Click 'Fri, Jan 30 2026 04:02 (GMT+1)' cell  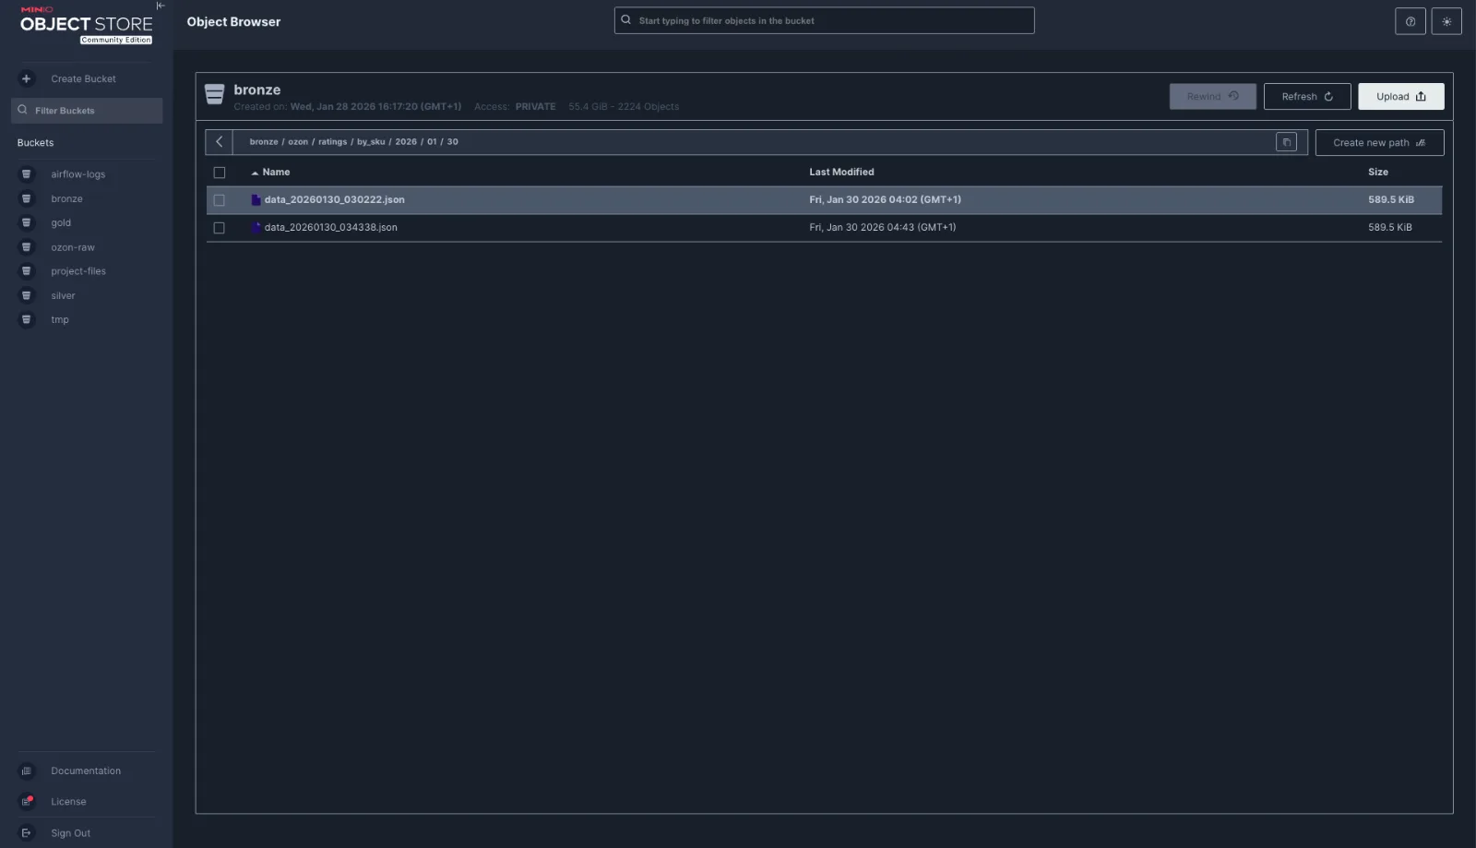point(885,199)
